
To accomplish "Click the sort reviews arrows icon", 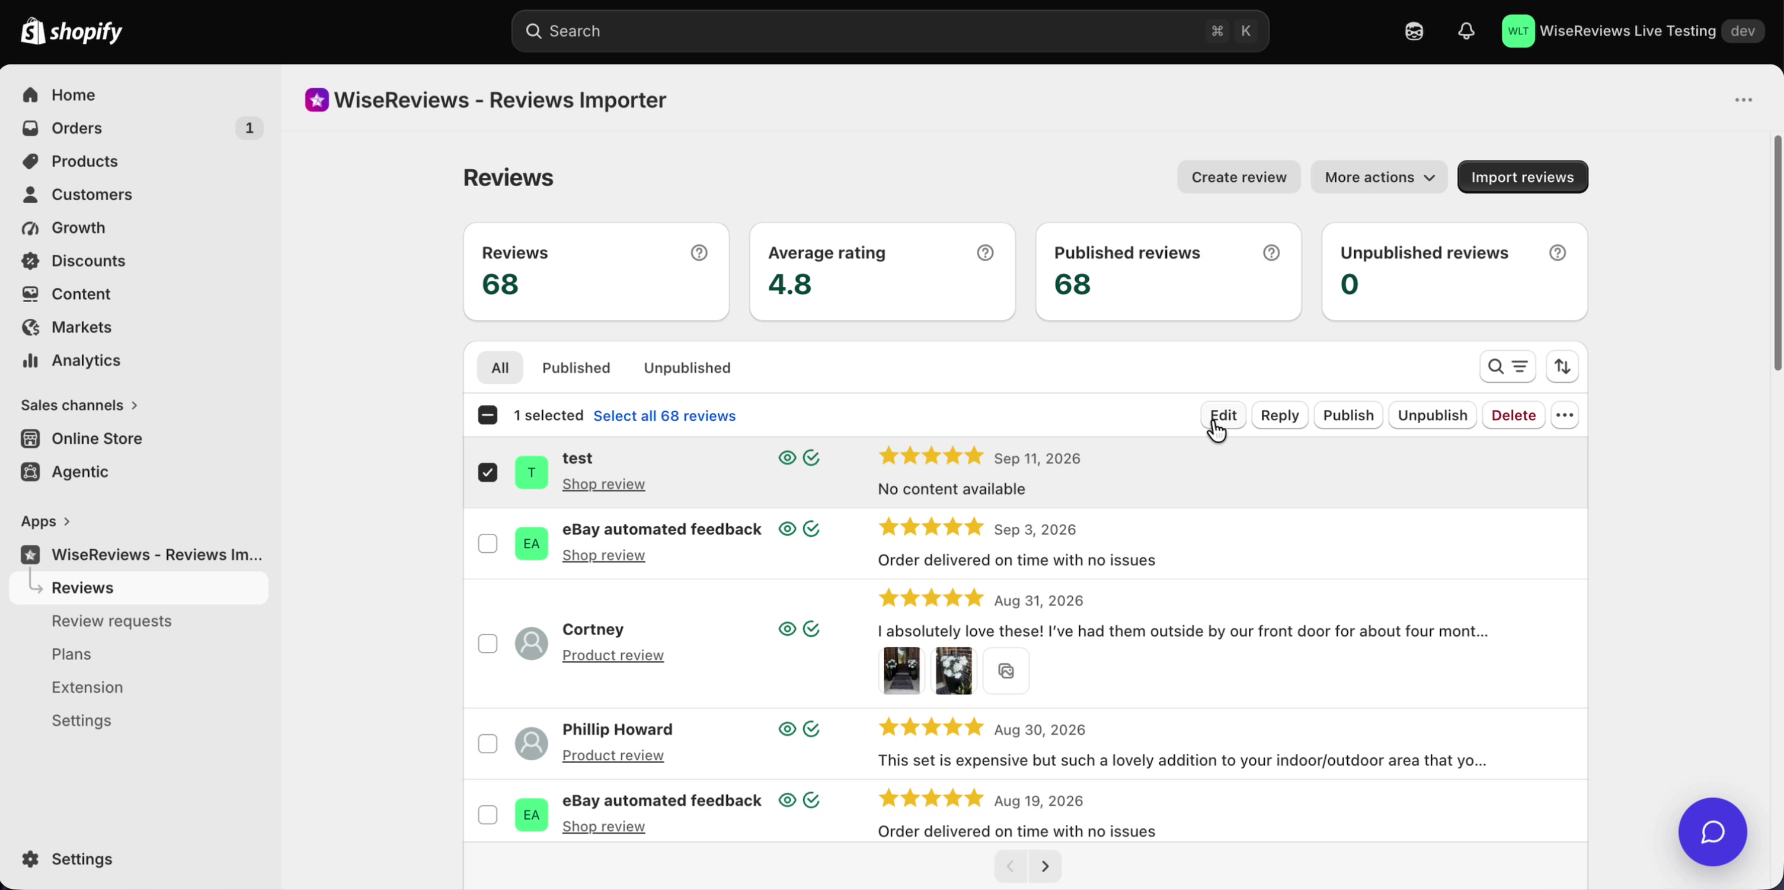I will tap(1562, 366).
